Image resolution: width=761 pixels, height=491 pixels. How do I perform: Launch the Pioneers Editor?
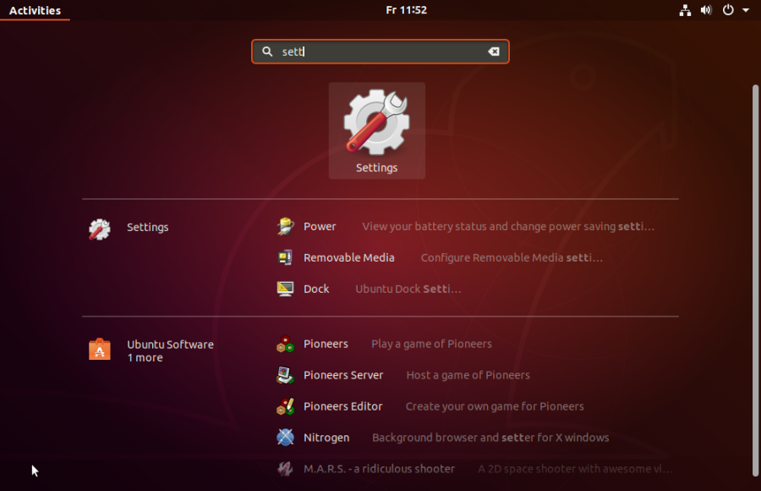342,406
